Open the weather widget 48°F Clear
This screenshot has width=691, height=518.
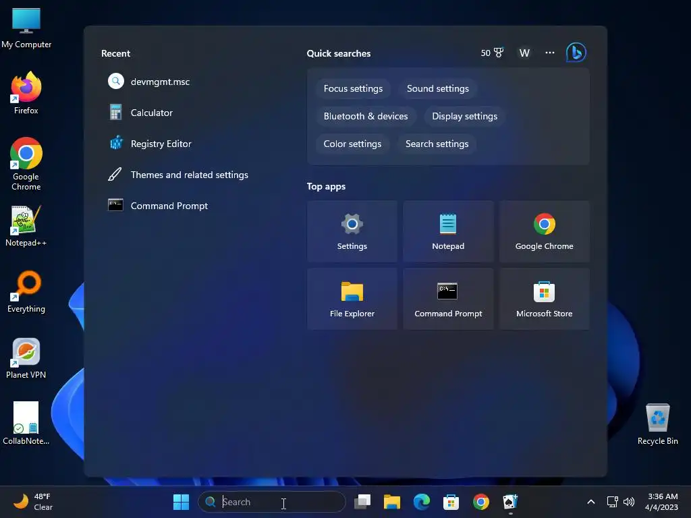point(33,502)
